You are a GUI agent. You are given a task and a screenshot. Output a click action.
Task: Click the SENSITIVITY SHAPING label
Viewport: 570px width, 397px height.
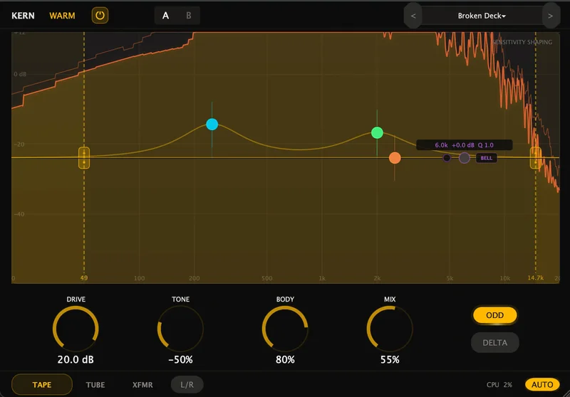(522, 42)
